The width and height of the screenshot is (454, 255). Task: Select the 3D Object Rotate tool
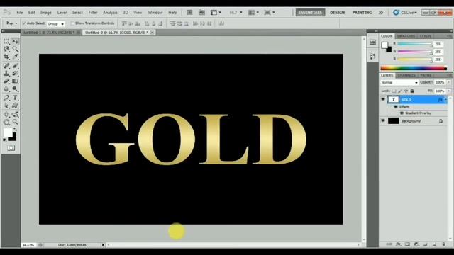click(x=6, y=115)
